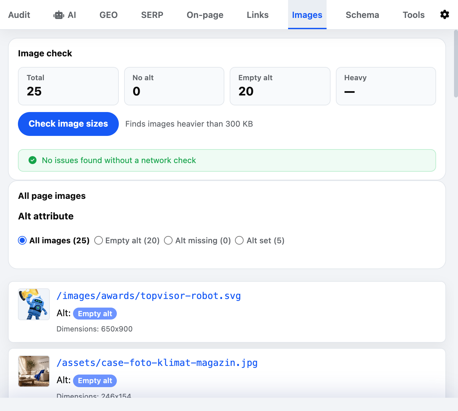Select the Alt set (5) radio option
458x411 pixels.
tap(239, 240)
